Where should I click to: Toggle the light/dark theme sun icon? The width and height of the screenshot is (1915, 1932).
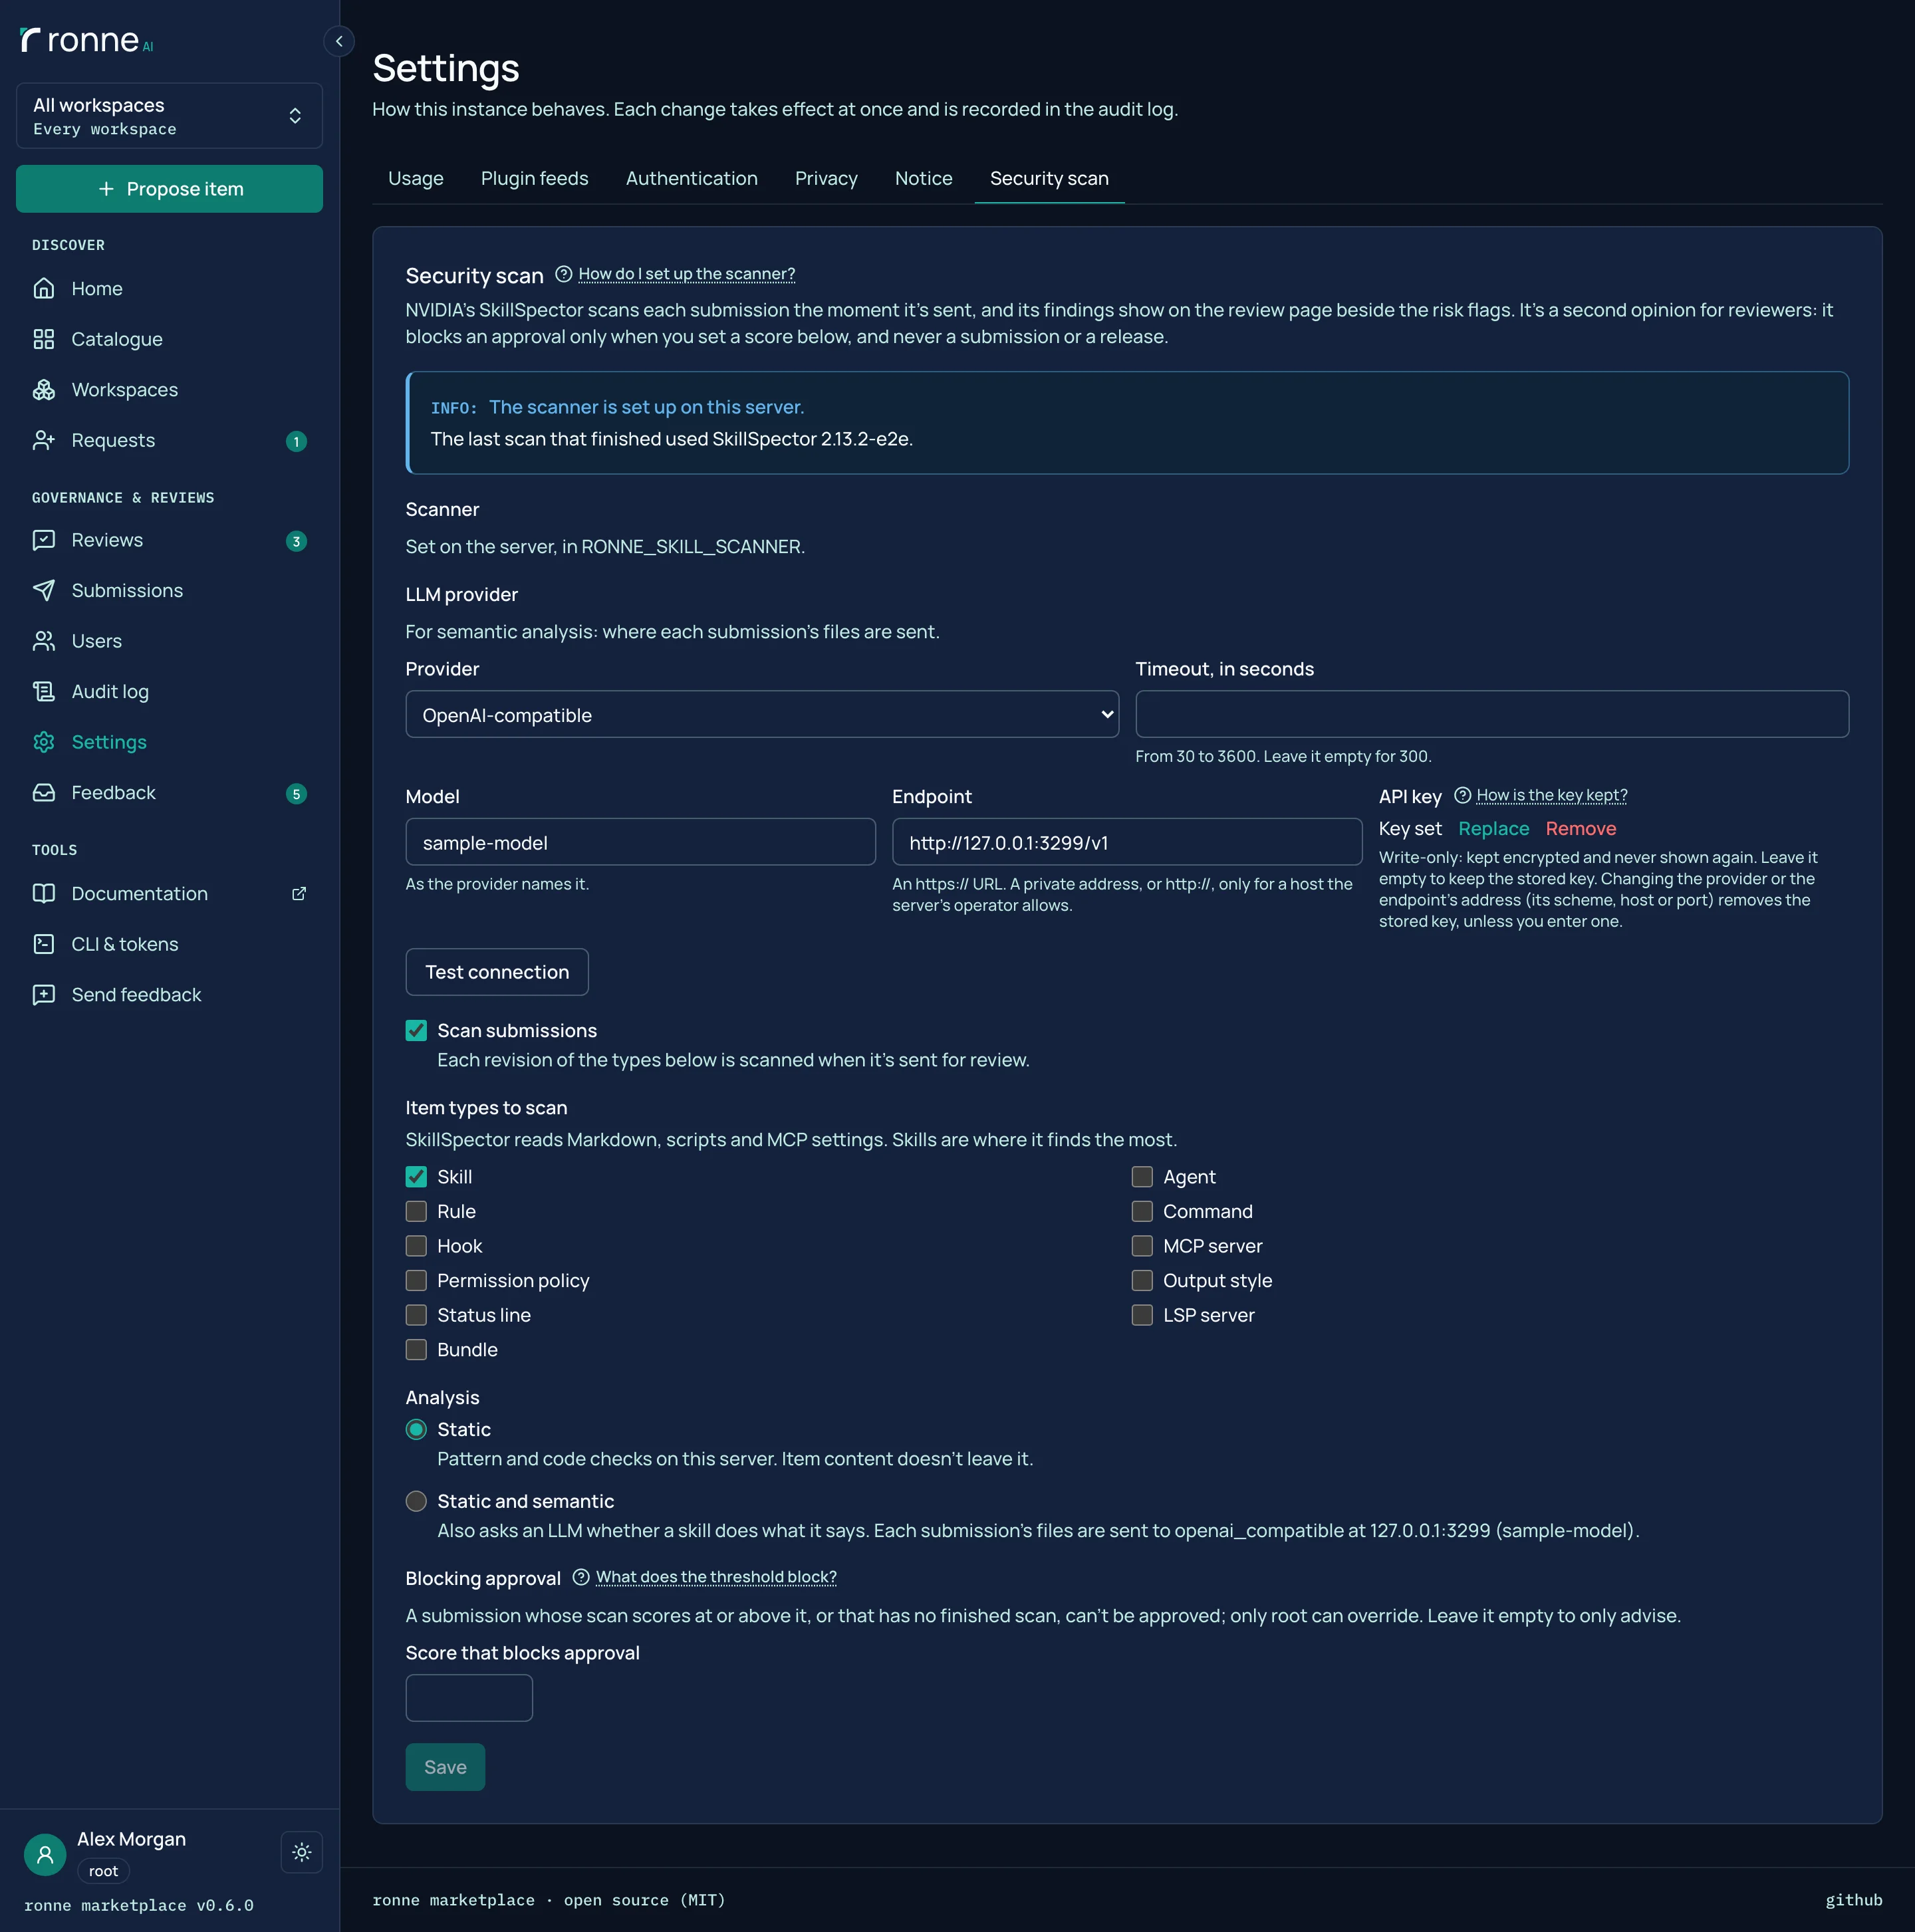pos(302,1852)
